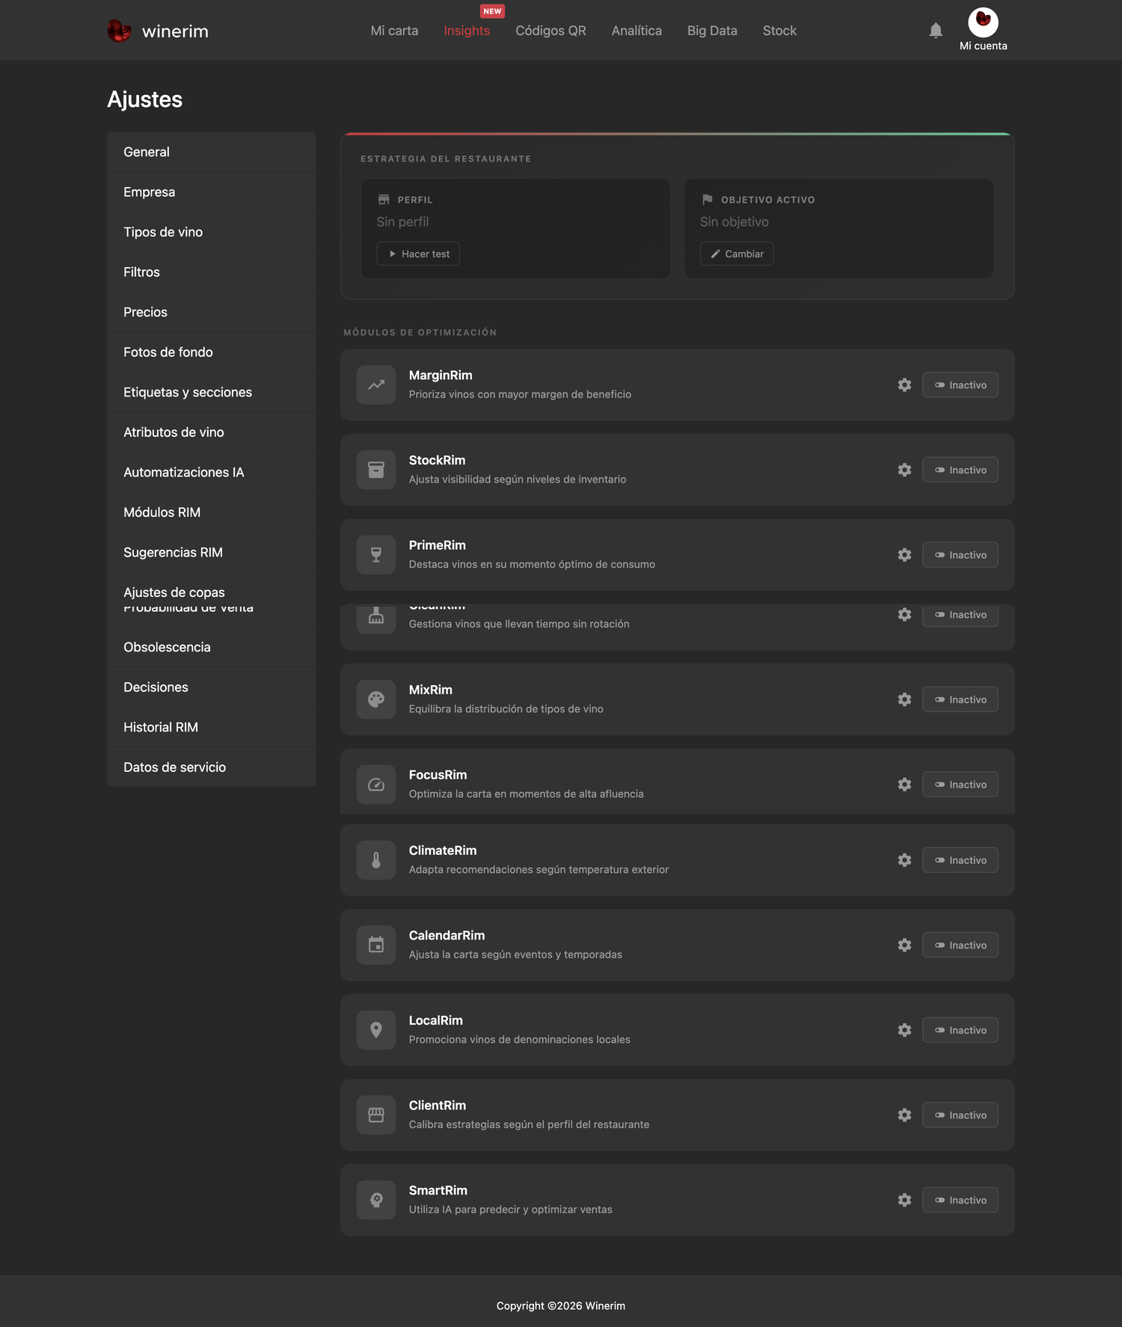1122x1327 pixels.
Task: Click the LocalRim map pin icon
Action: click(x=376, y=1030)
